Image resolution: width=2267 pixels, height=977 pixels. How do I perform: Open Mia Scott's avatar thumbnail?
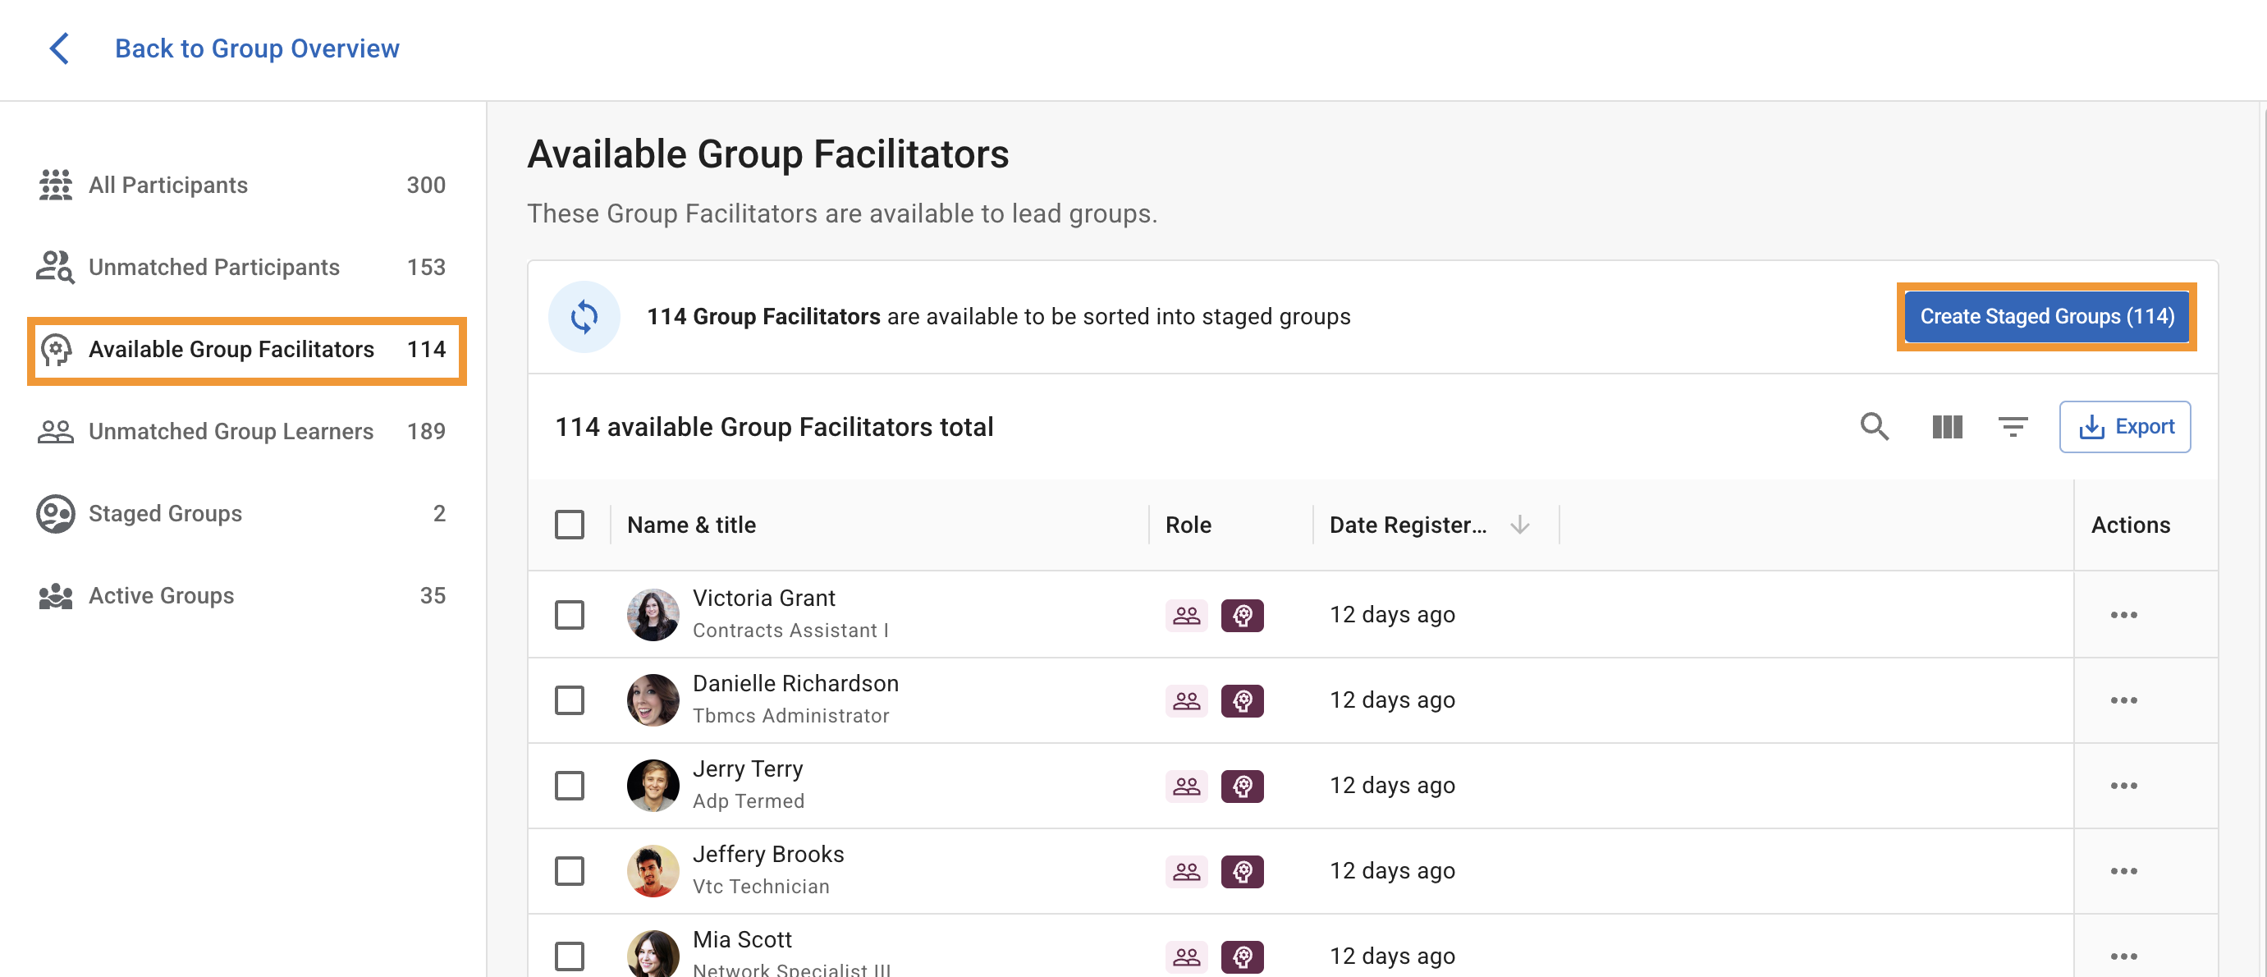click(x=653, y=955)
